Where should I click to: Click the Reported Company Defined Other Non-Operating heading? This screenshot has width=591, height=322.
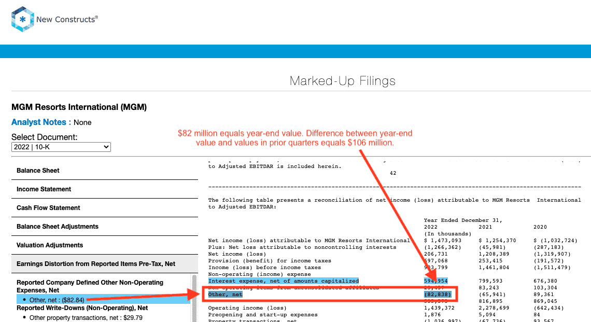pos(90,286)
